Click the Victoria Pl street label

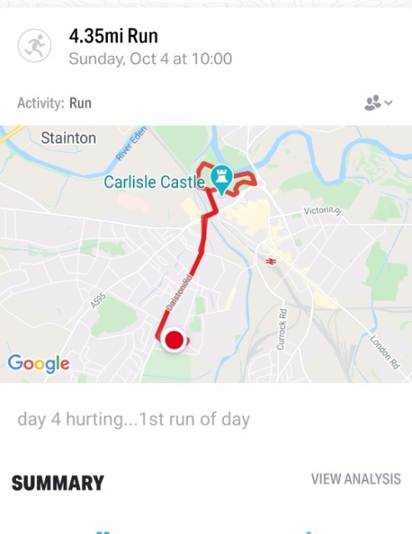[323, 210]
